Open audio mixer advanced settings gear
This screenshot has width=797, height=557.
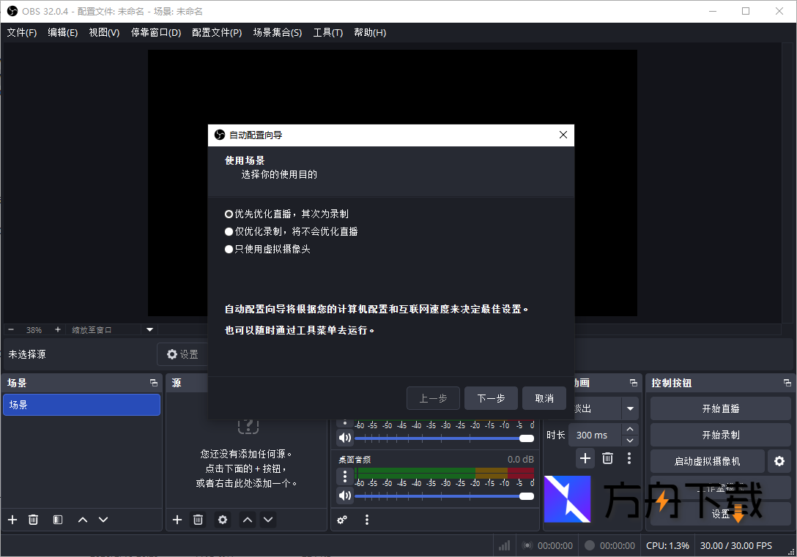pyautogui.click(x=342, y=519)
